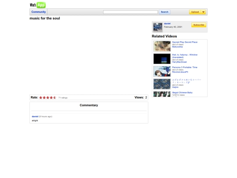Open Illegal Chinese Baby video link
The height and width of the screenshot is (178, 237).
point(182,92)
